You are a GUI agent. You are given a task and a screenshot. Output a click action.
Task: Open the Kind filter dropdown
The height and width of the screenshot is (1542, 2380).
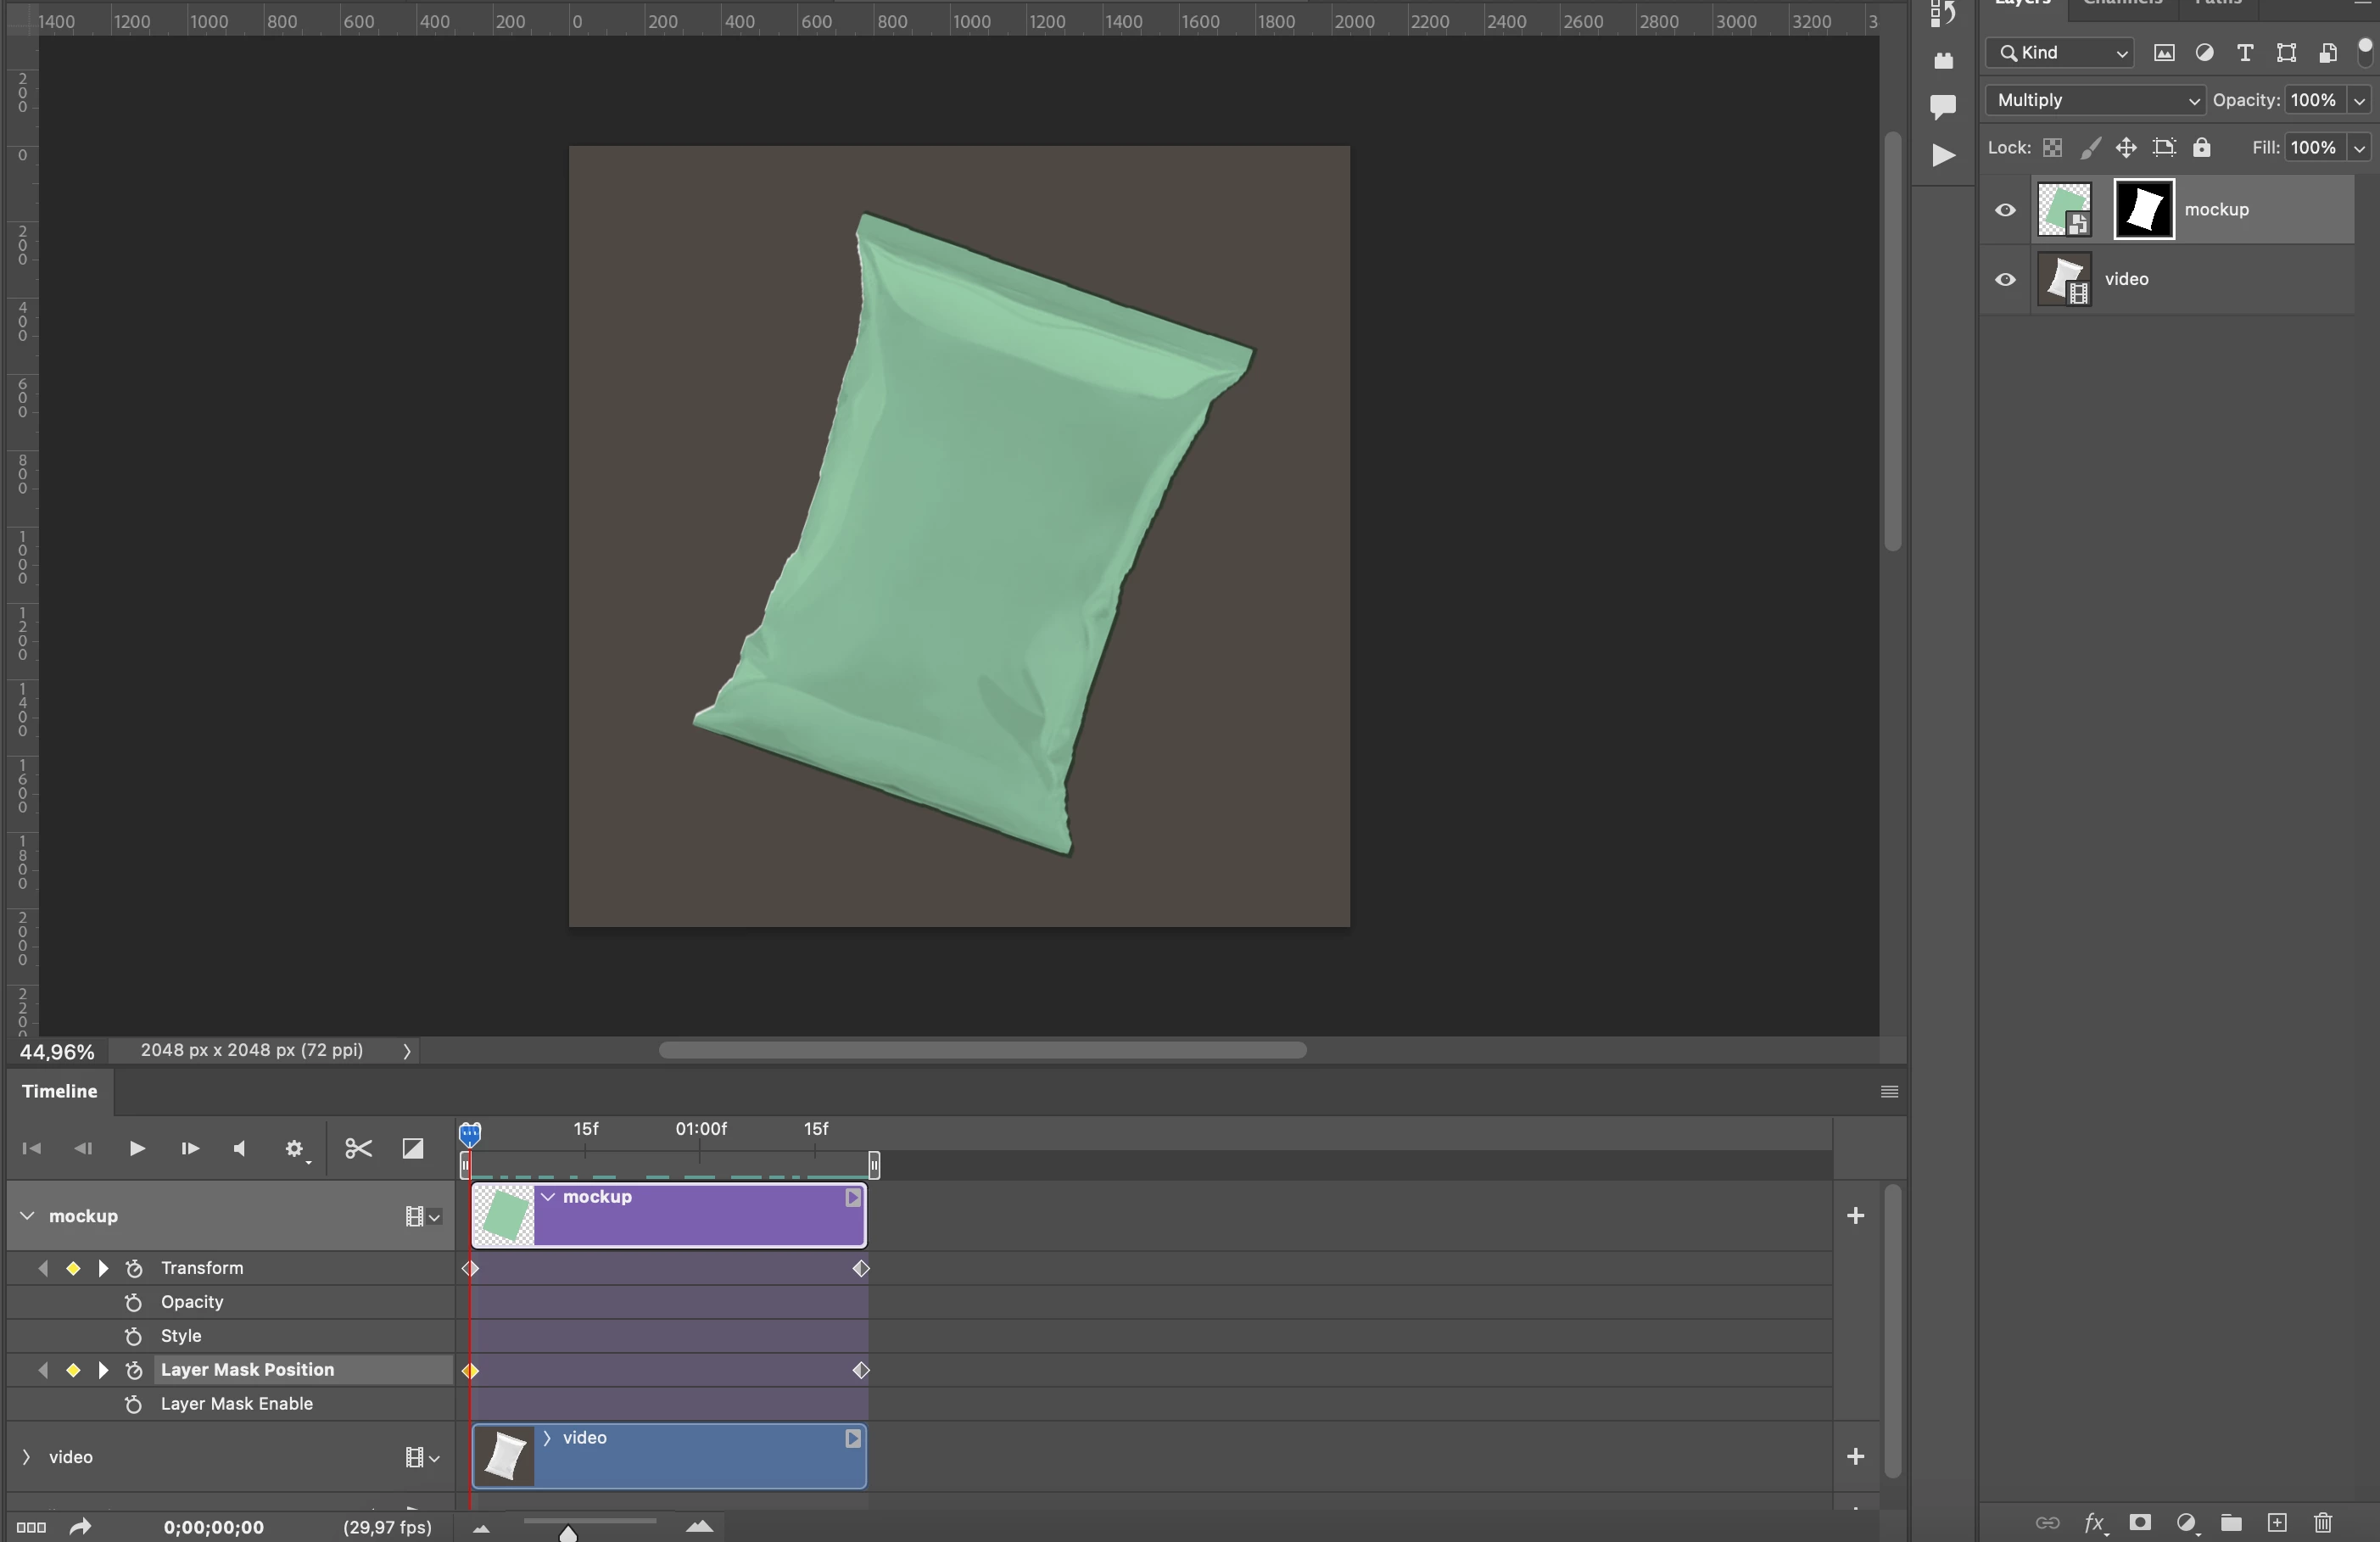point(2059,53)
